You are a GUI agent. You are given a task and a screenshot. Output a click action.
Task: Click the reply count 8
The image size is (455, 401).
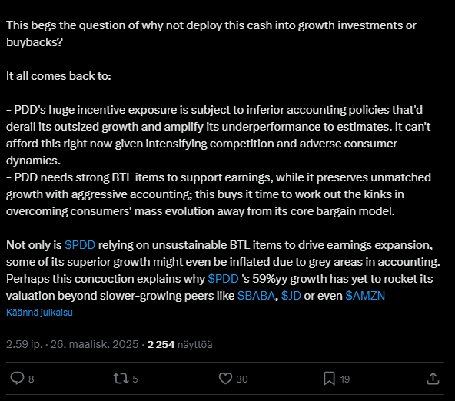point(31,379)
